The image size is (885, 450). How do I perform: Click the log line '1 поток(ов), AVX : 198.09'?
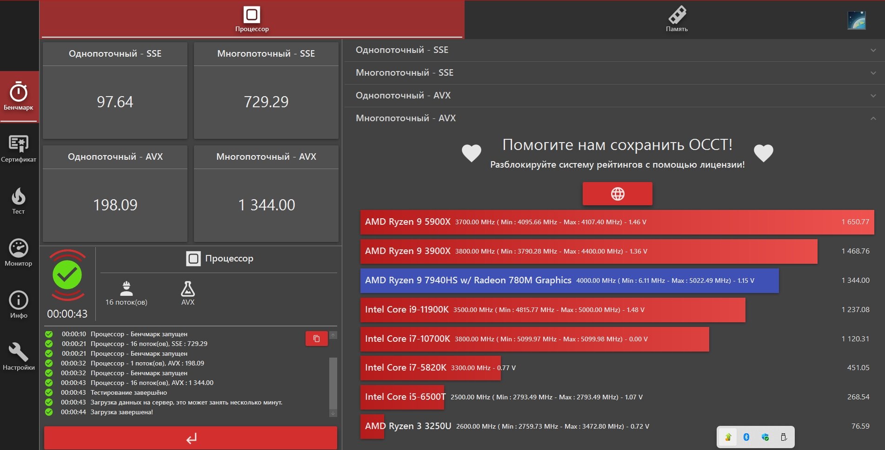click(x=147, y=364)
